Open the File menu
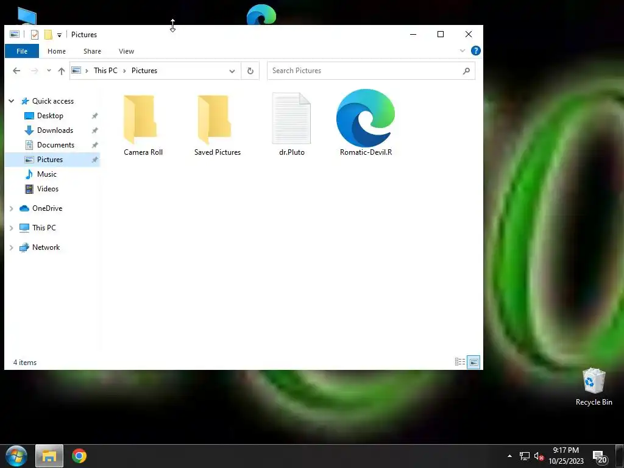The image size is (624, 468). point(22,51)
